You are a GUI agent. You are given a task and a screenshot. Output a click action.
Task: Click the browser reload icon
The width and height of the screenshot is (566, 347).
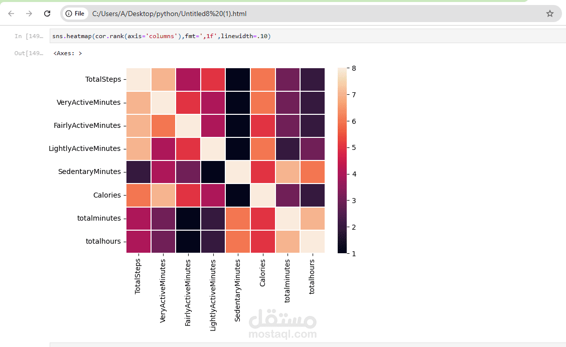click(x=47, y=14)
